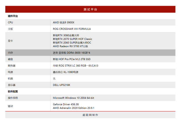The image size is (182, 126).
Task: Select the 硬件平台 section heading
Action: pos(13,16)
